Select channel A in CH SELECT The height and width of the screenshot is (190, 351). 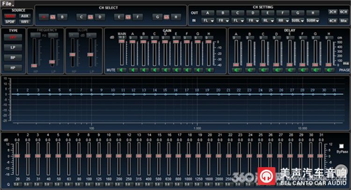point(44,17)
